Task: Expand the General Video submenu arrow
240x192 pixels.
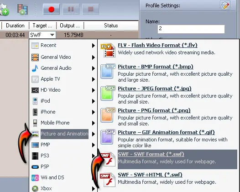Action: 94,57
